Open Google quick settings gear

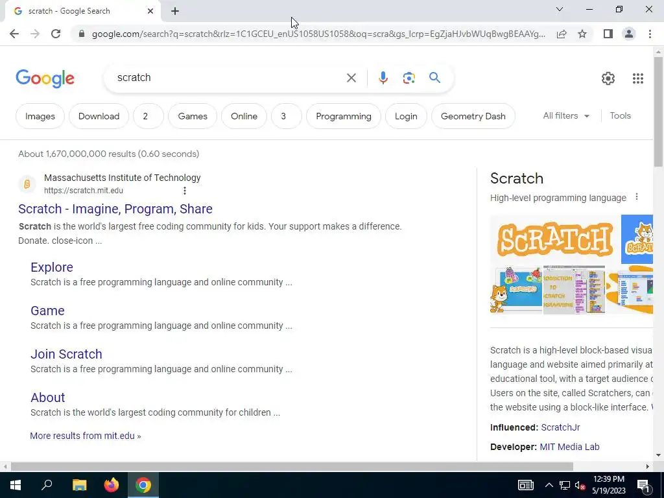pyautogui.click(x=608, y=78)
